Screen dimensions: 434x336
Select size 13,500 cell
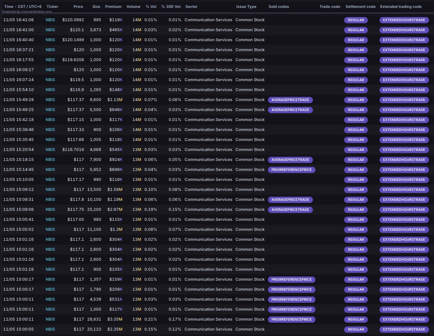94,190
